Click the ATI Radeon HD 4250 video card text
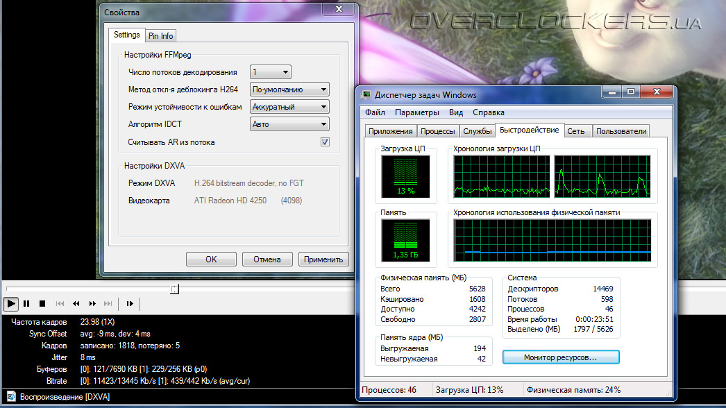The height and width of the screenshot is (408, 726). [230, 201]
